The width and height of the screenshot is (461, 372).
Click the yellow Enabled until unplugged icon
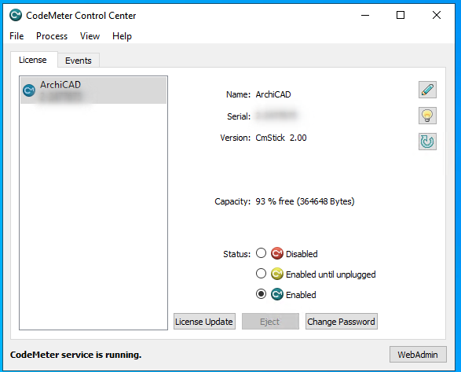[276, 274]
